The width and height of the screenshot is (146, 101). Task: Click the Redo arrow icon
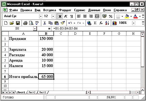click(79, 23)
